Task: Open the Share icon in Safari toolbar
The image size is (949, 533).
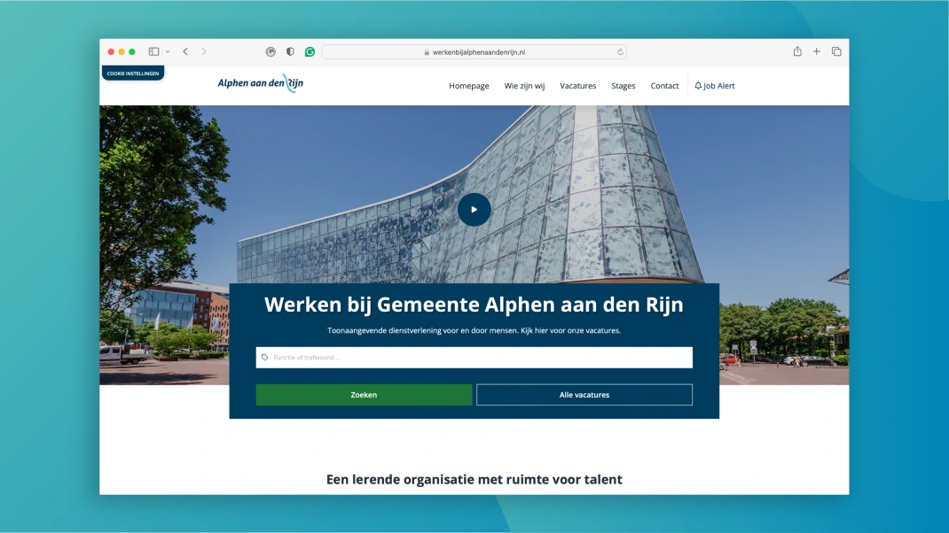Action: click(x=797, y=51)
